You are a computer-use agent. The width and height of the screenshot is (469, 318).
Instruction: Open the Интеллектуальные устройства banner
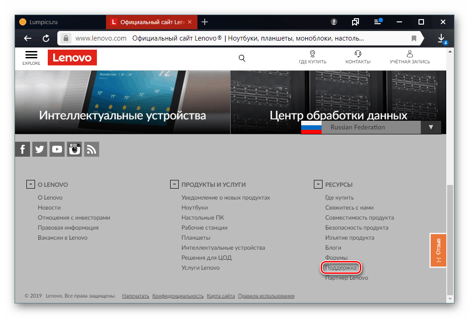coord(123,102)
